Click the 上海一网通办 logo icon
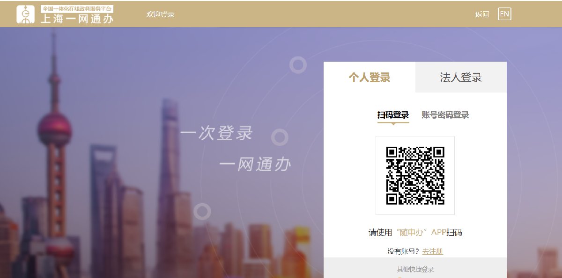The image size is (562, 278). (x=26, y=14)
